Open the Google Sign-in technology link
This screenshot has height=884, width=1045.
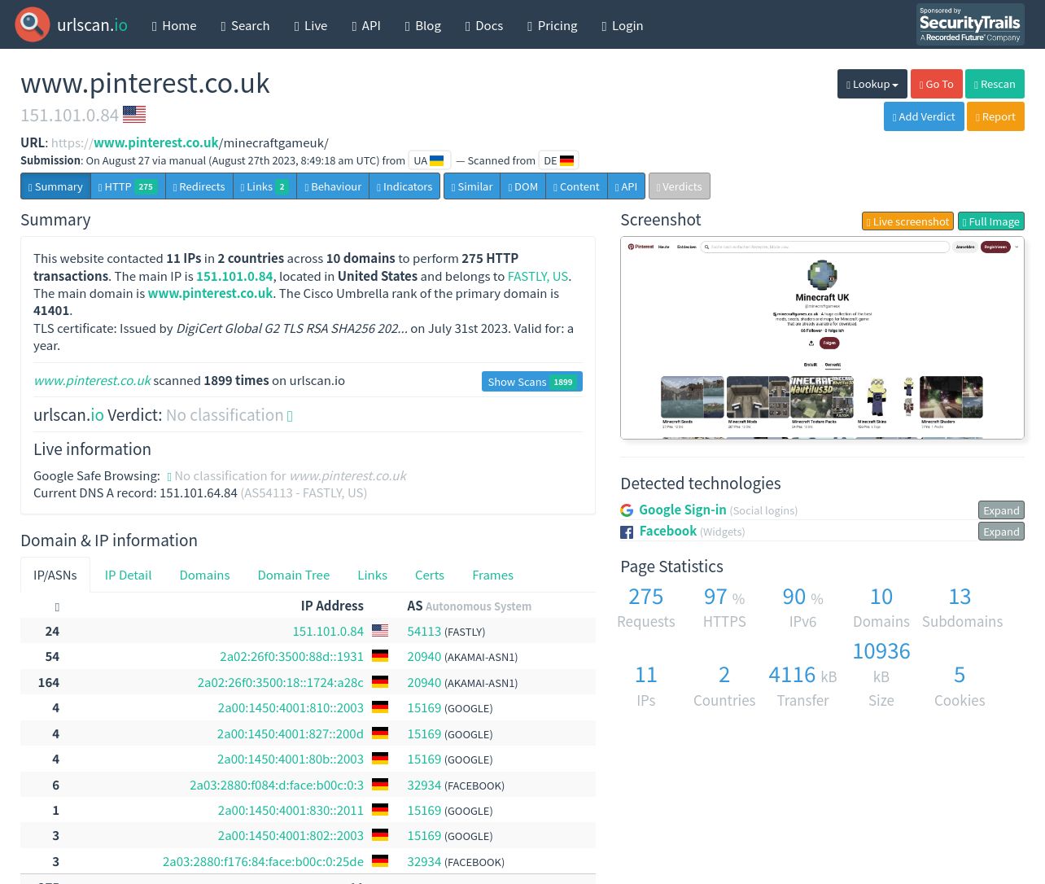(682, 510)
